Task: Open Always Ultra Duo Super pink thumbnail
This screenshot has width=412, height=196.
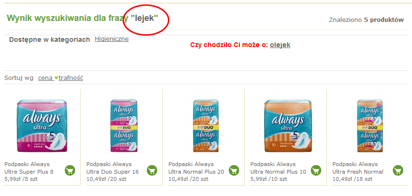Action: pos(124,126)
